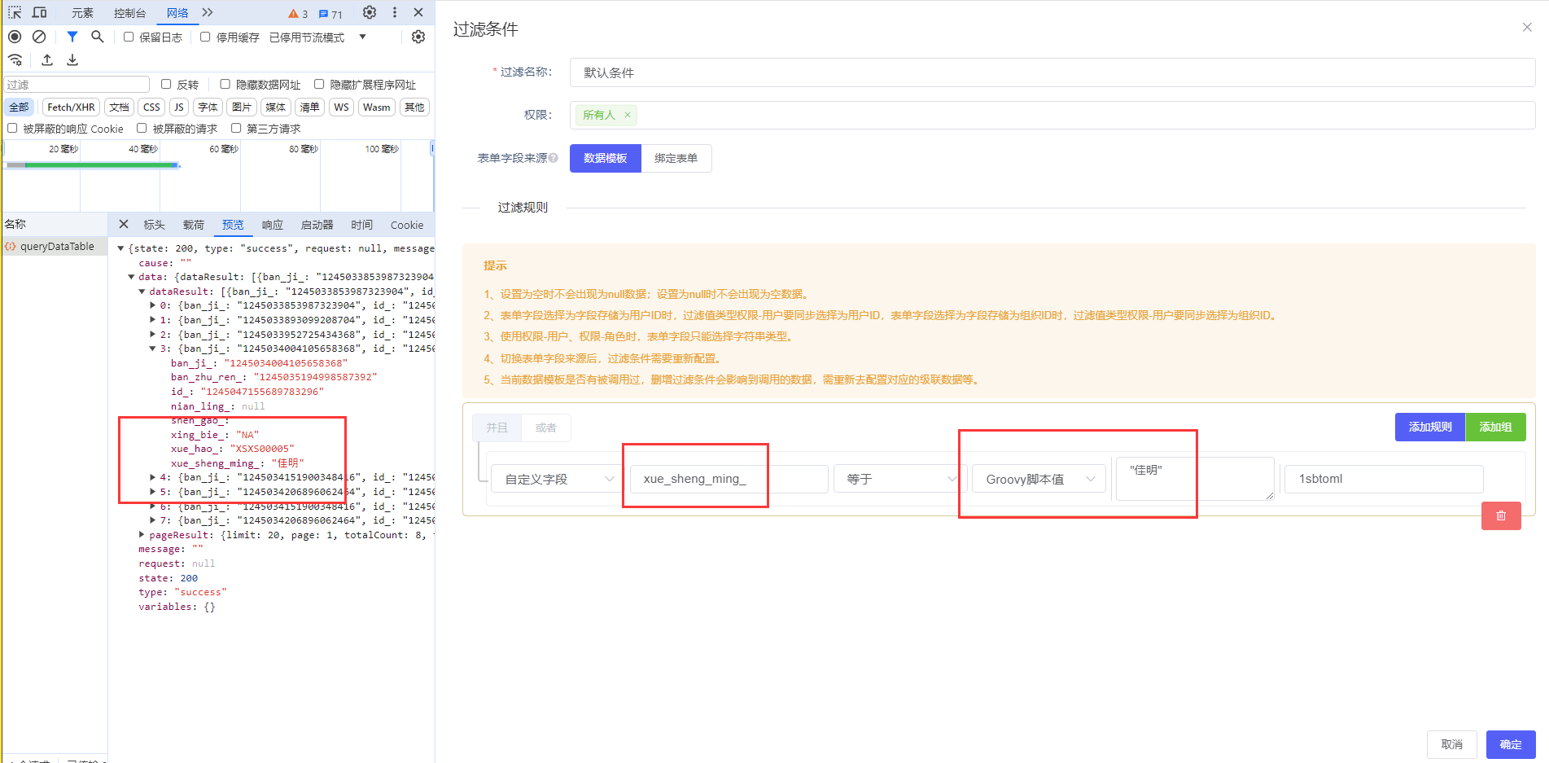Open the 等于 operator dropdown
The image size is (1549, 763).
tap(899, 479)
